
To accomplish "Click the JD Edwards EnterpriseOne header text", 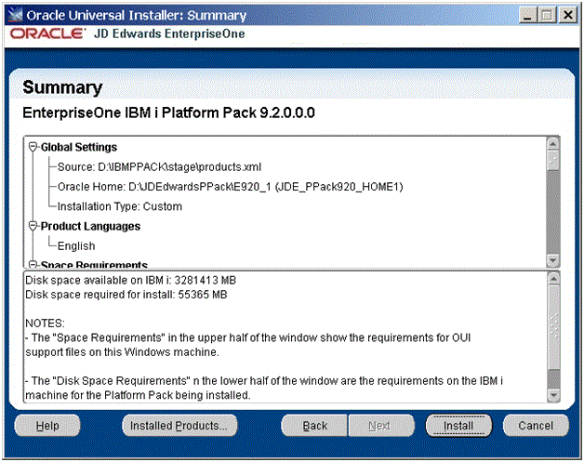I will (169, 33).
